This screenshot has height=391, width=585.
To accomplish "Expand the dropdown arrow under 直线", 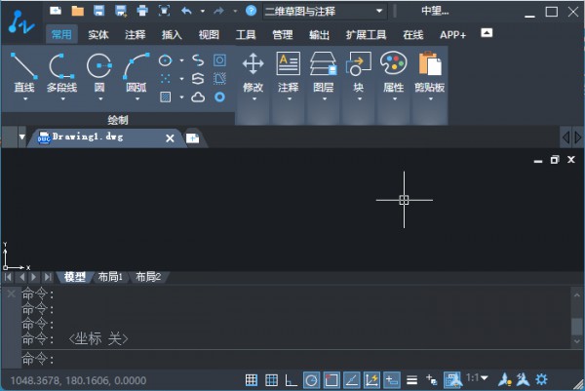I will point(25,98).
